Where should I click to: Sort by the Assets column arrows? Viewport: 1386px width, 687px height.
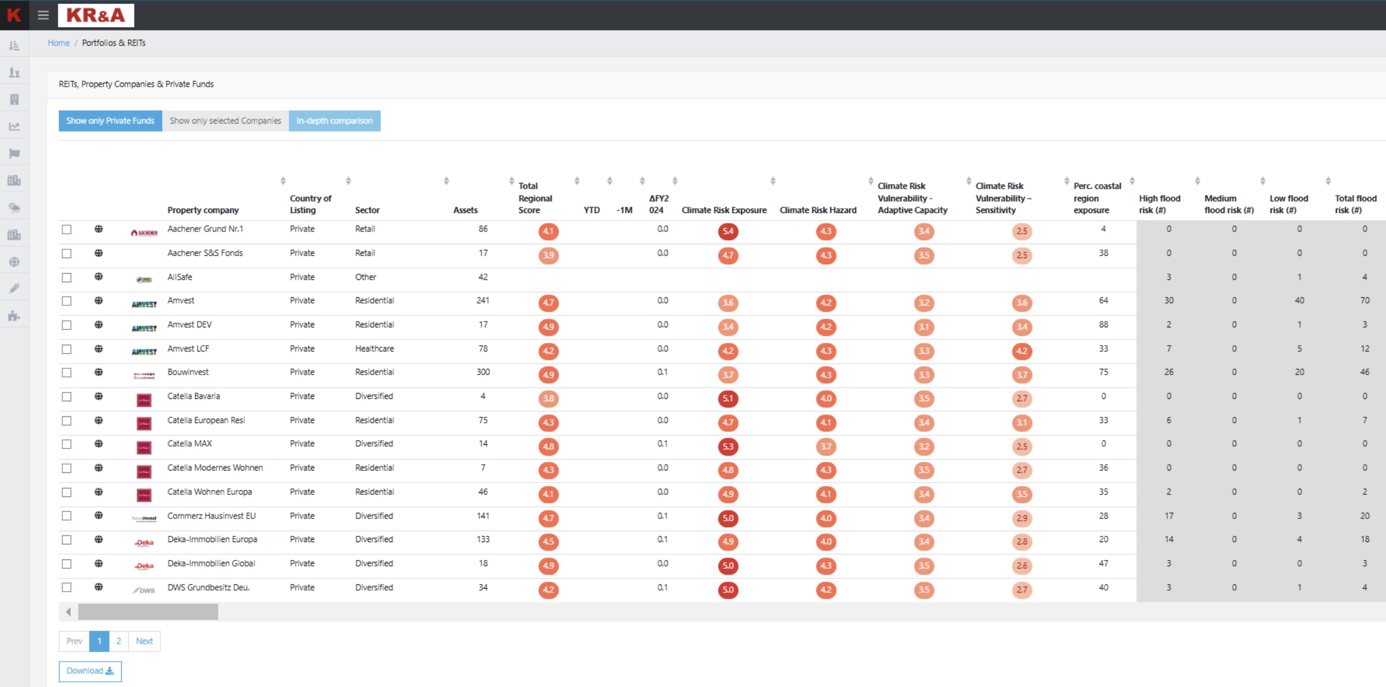pyautogui.click(x=512, y=181)
